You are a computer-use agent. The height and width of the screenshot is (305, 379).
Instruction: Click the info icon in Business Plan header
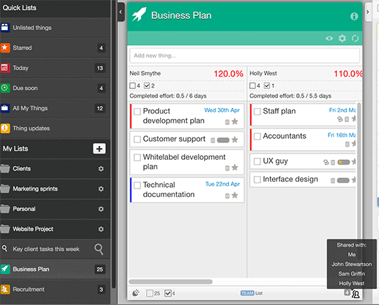coord(354,16)
